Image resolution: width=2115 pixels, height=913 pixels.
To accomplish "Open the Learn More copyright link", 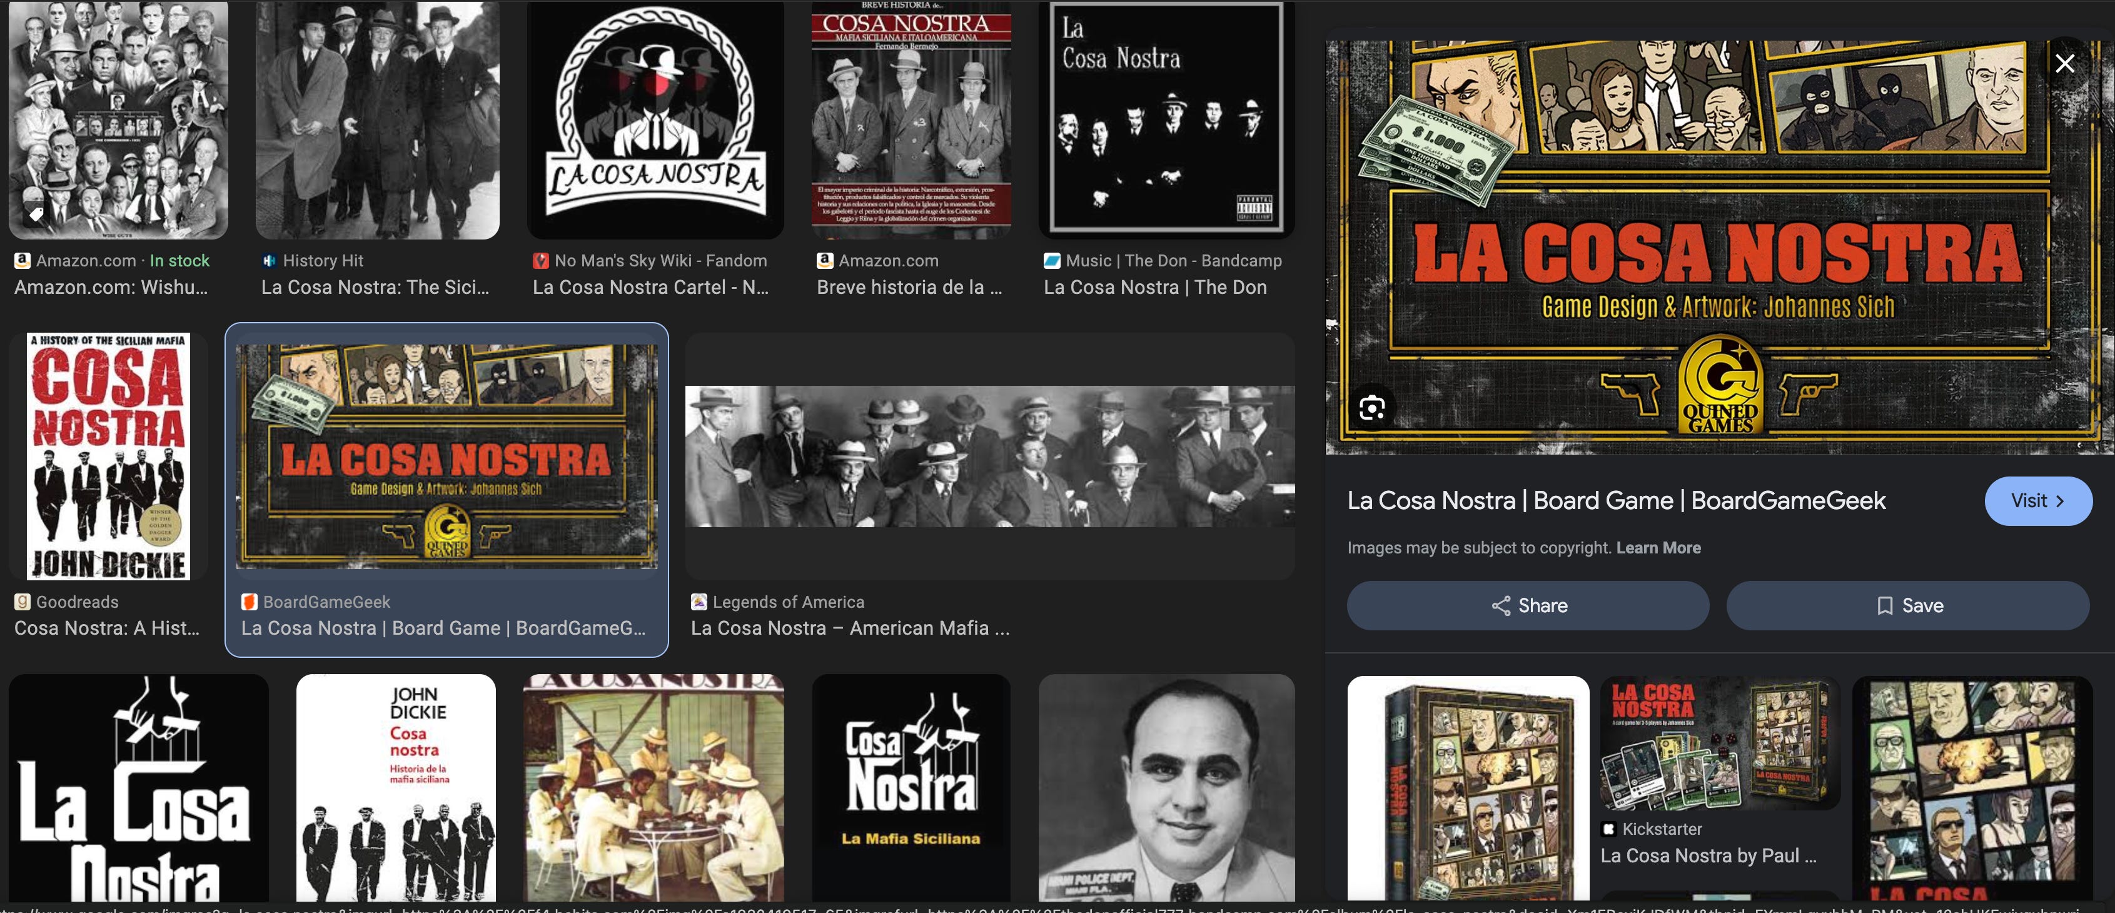I will (x=1658, y=548).
